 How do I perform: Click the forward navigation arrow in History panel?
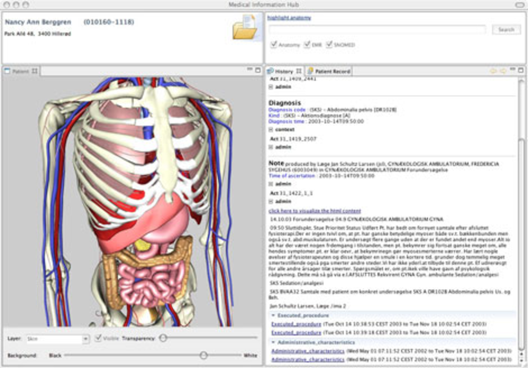[504, 71]
